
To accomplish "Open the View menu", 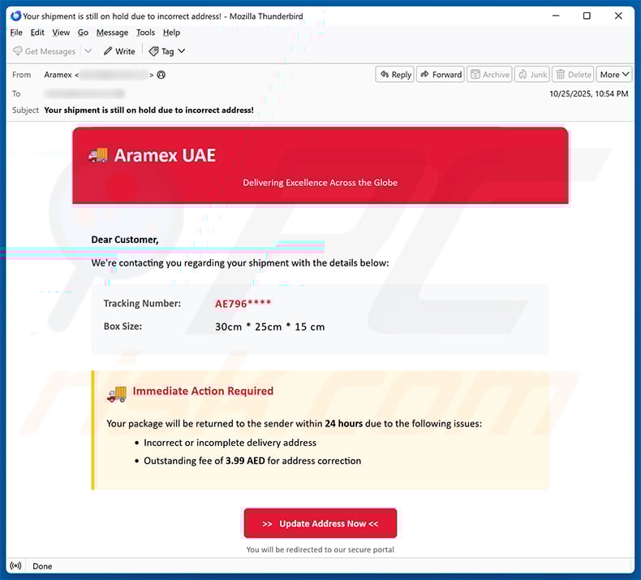I will coord(61,32).
